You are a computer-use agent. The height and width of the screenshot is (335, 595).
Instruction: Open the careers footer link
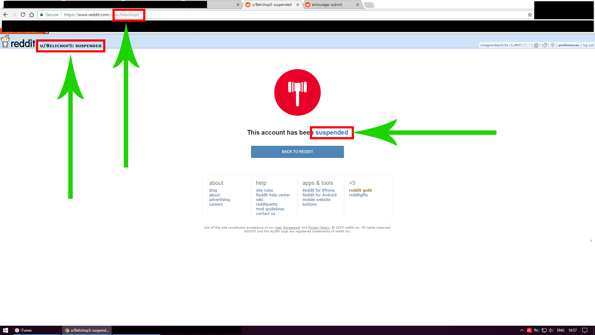tap(216, 204)
